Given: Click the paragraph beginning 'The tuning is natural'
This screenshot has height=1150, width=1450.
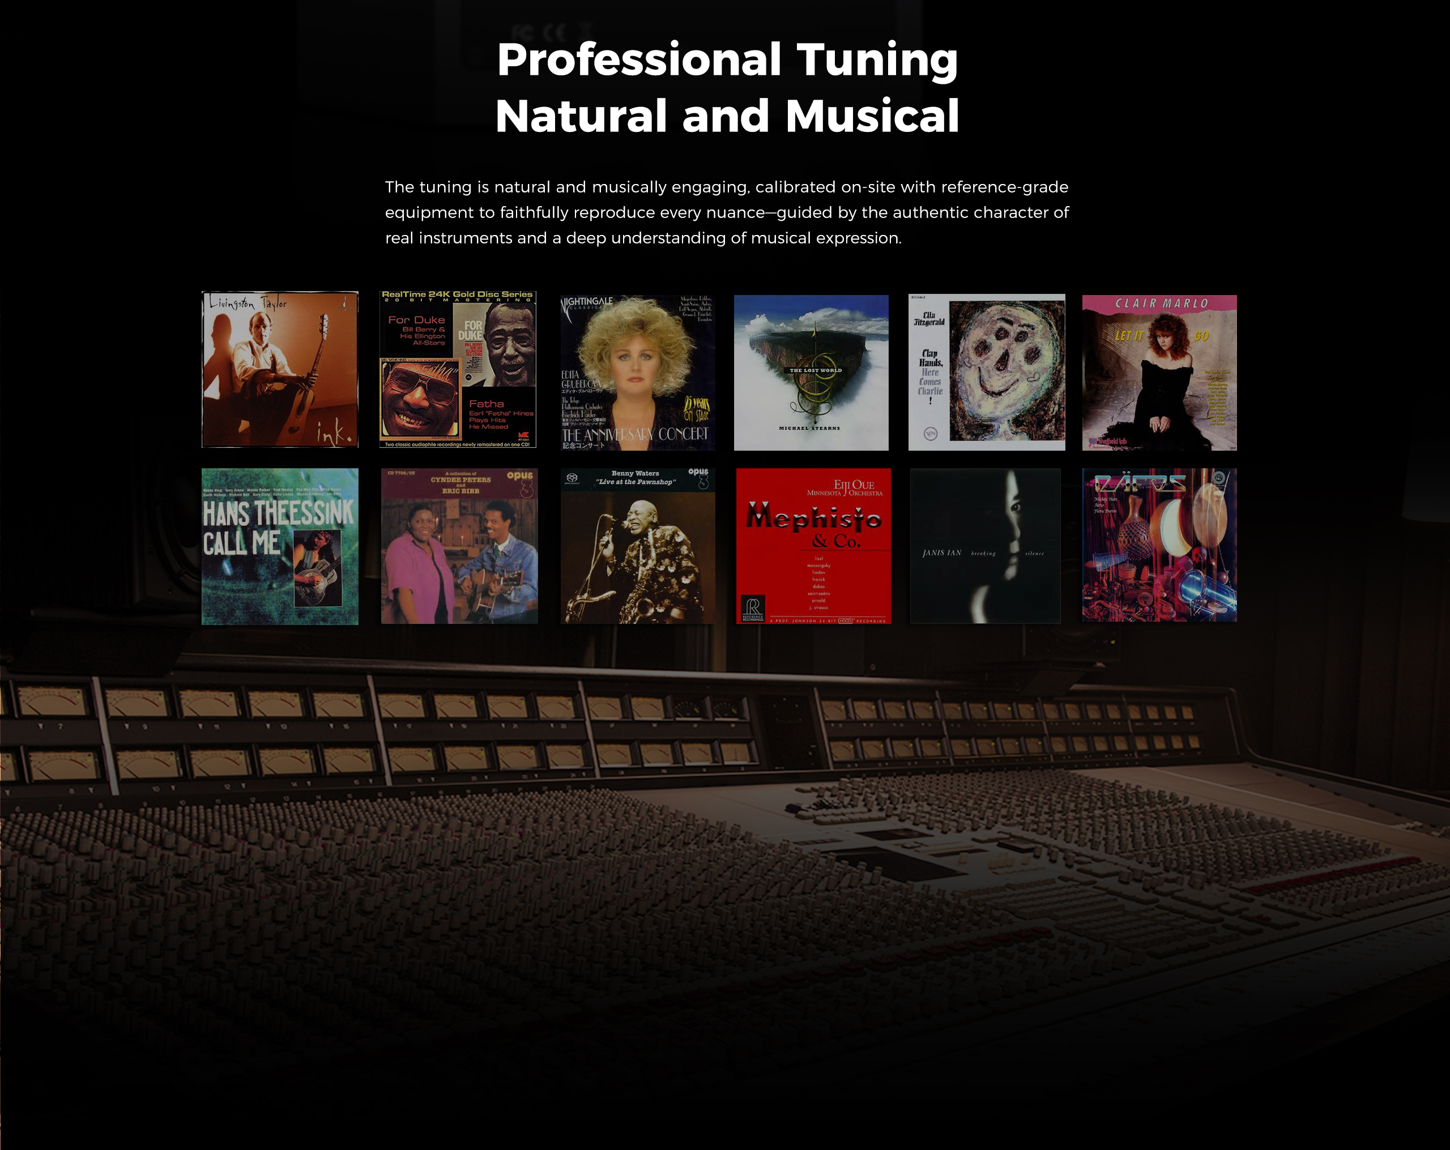Looking at the screenshot, I should tap(727, 212).
